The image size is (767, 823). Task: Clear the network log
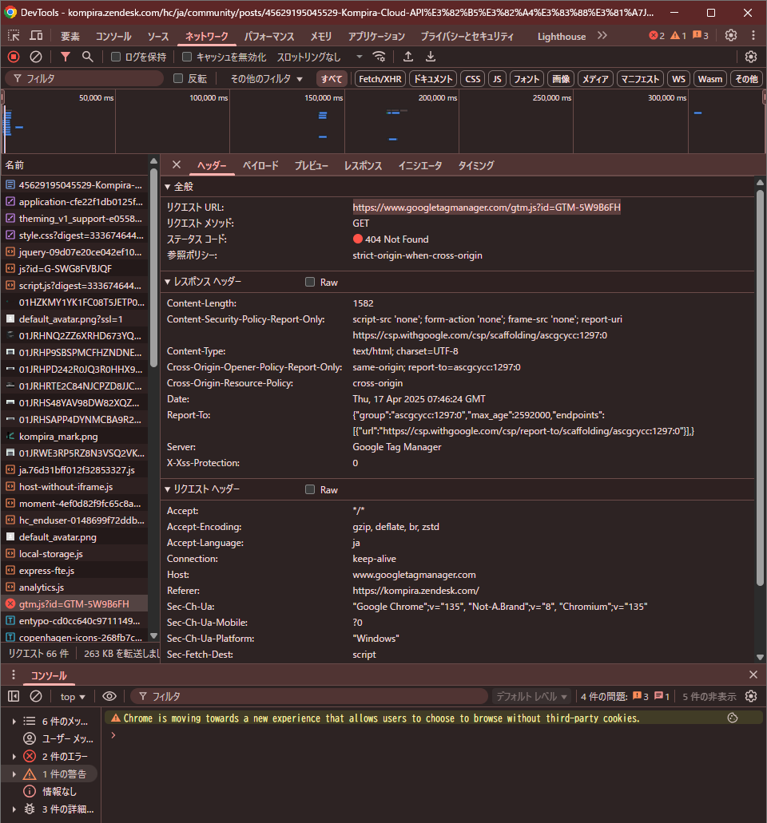pyautogui.click(x=36, y=57)
